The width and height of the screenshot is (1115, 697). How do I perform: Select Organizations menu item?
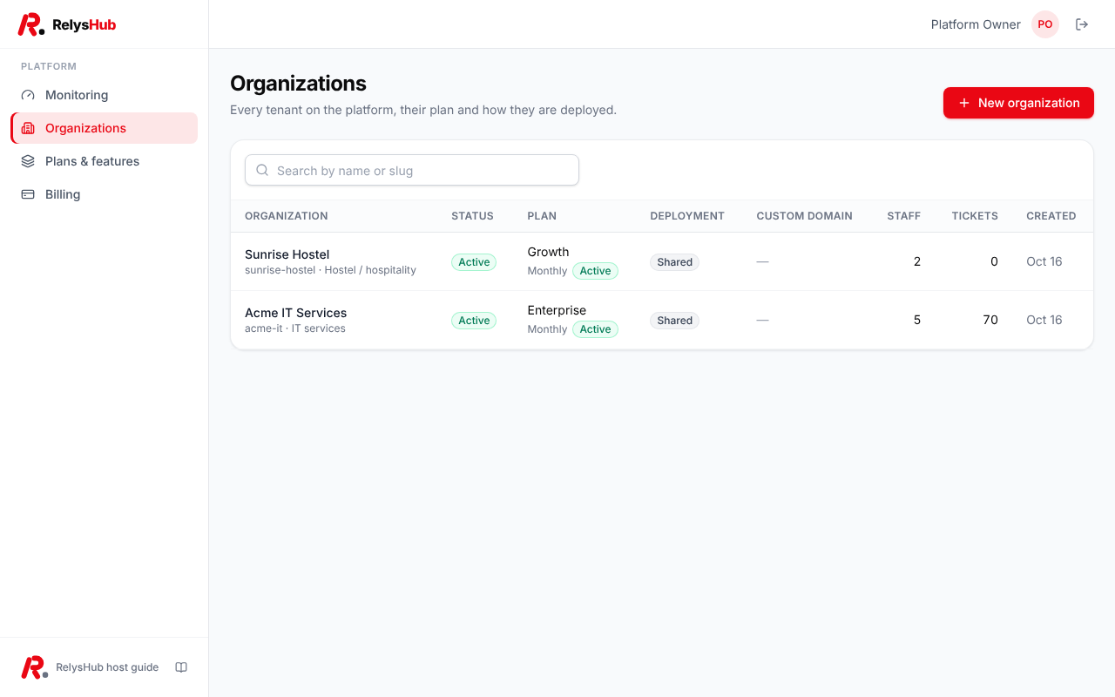click(x=105, y=128)
